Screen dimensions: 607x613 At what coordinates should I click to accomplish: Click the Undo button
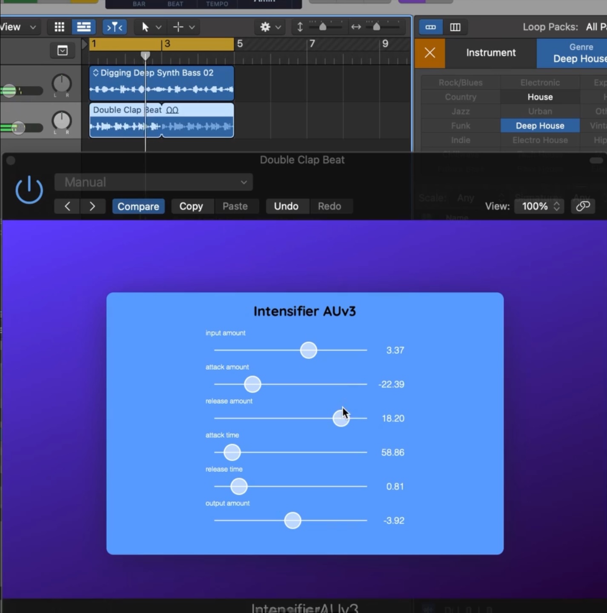pyautogui.click(x=286, y=206)
